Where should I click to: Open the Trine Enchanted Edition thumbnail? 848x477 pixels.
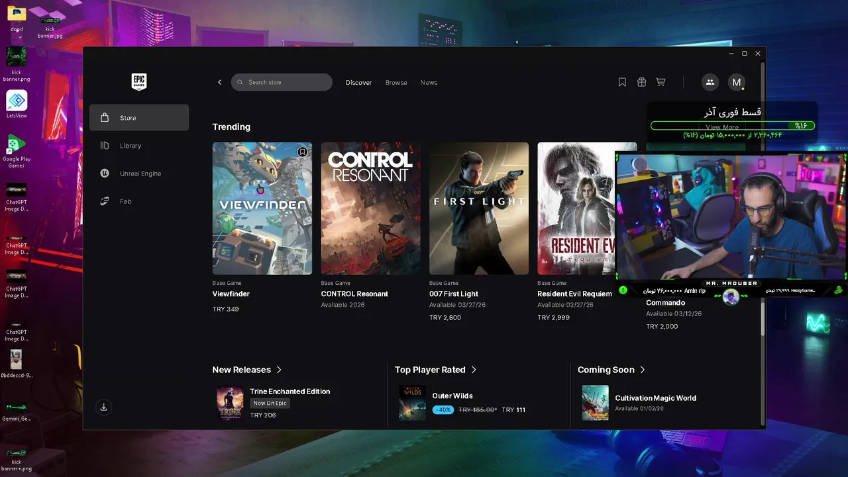230,403
